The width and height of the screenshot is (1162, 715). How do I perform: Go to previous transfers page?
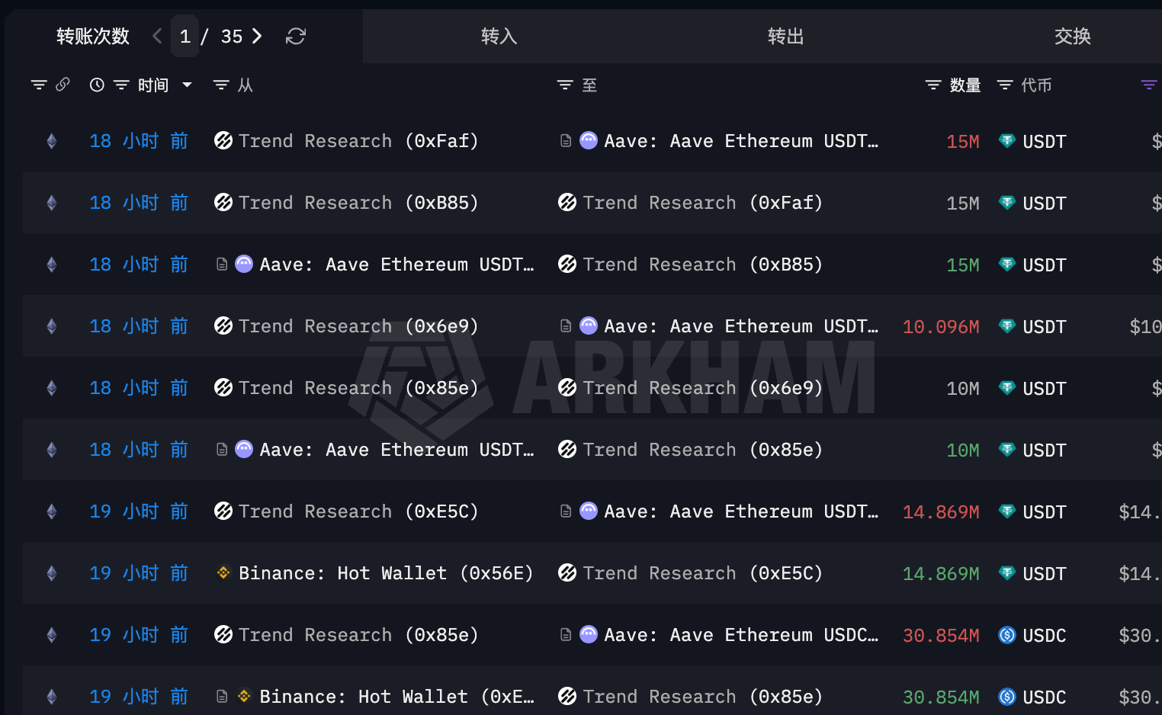tap(157, 36)
